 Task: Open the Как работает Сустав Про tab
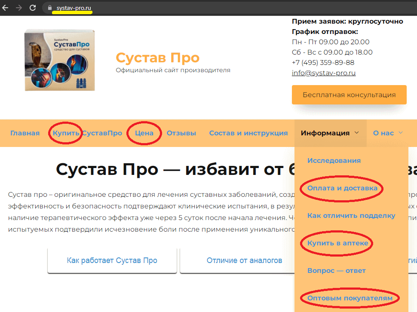coord(112,260)
